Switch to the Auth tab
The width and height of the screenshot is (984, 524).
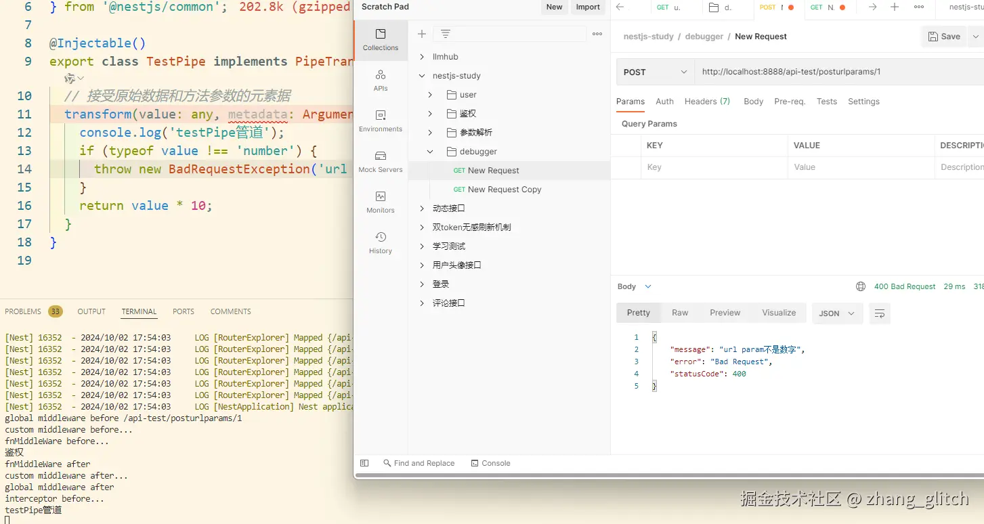point(664,102)
